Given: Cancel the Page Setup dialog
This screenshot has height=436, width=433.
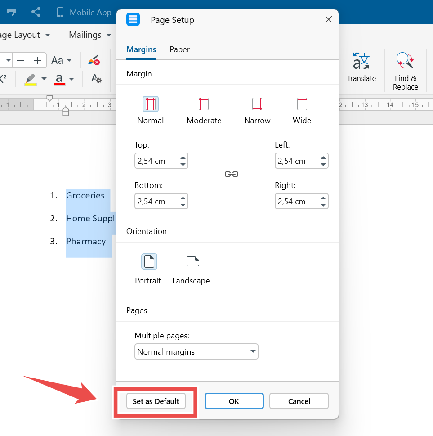Looking at the screenshot, I should coord(299,401).
